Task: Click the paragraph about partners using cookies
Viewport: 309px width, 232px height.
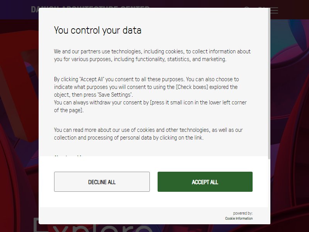Action: click(152, 55)
